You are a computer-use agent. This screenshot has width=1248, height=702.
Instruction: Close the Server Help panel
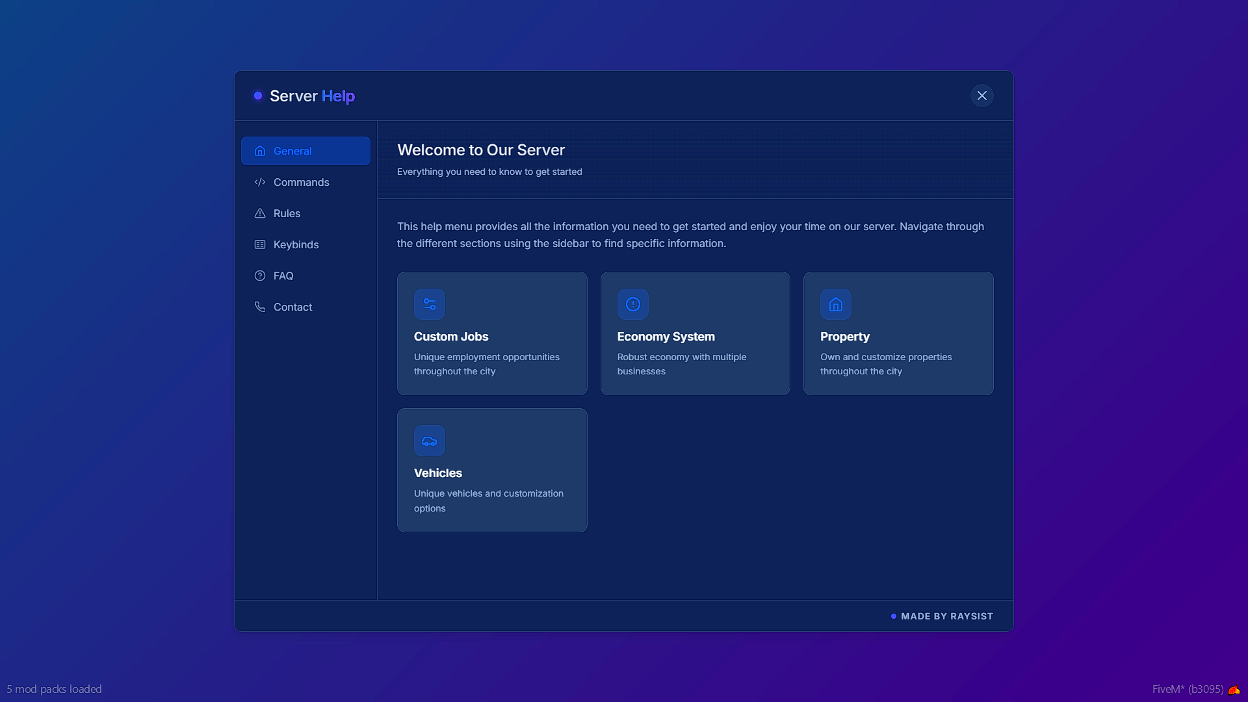click(x=982, y=96)
